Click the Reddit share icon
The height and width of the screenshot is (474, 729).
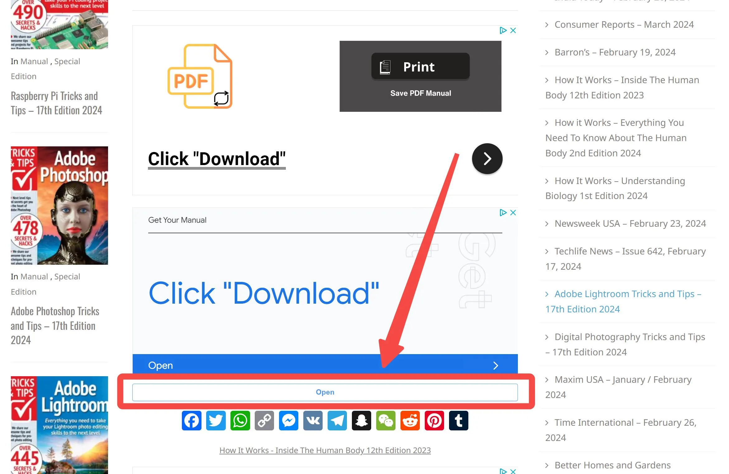(x=410, y=420)
